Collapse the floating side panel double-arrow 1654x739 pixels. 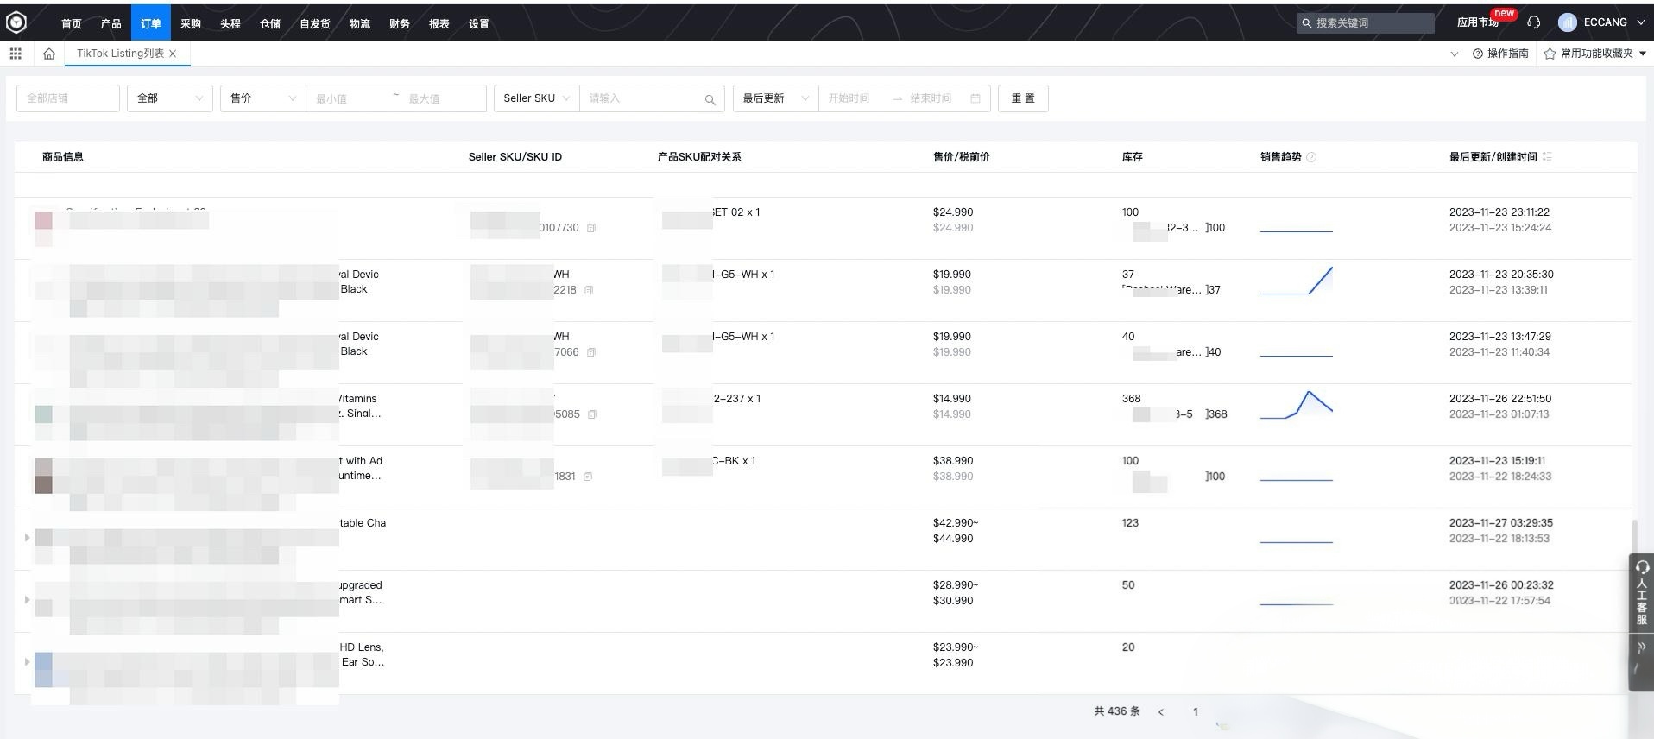tap(1641, 647)
